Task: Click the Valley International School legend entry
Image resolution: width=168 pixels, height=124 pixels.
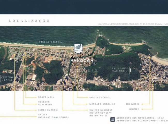Action: coord(54,116)
